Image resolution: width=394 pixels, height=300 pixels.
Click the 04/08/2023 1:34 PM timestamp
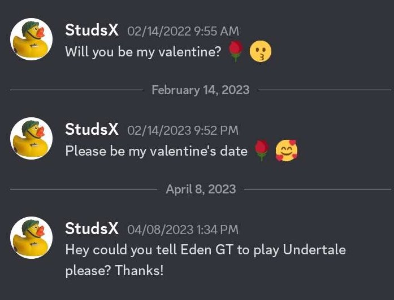[x=183, y=230]
